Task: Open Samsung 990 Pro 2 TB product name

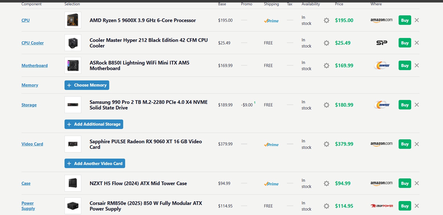Action: tap(149, 105)
